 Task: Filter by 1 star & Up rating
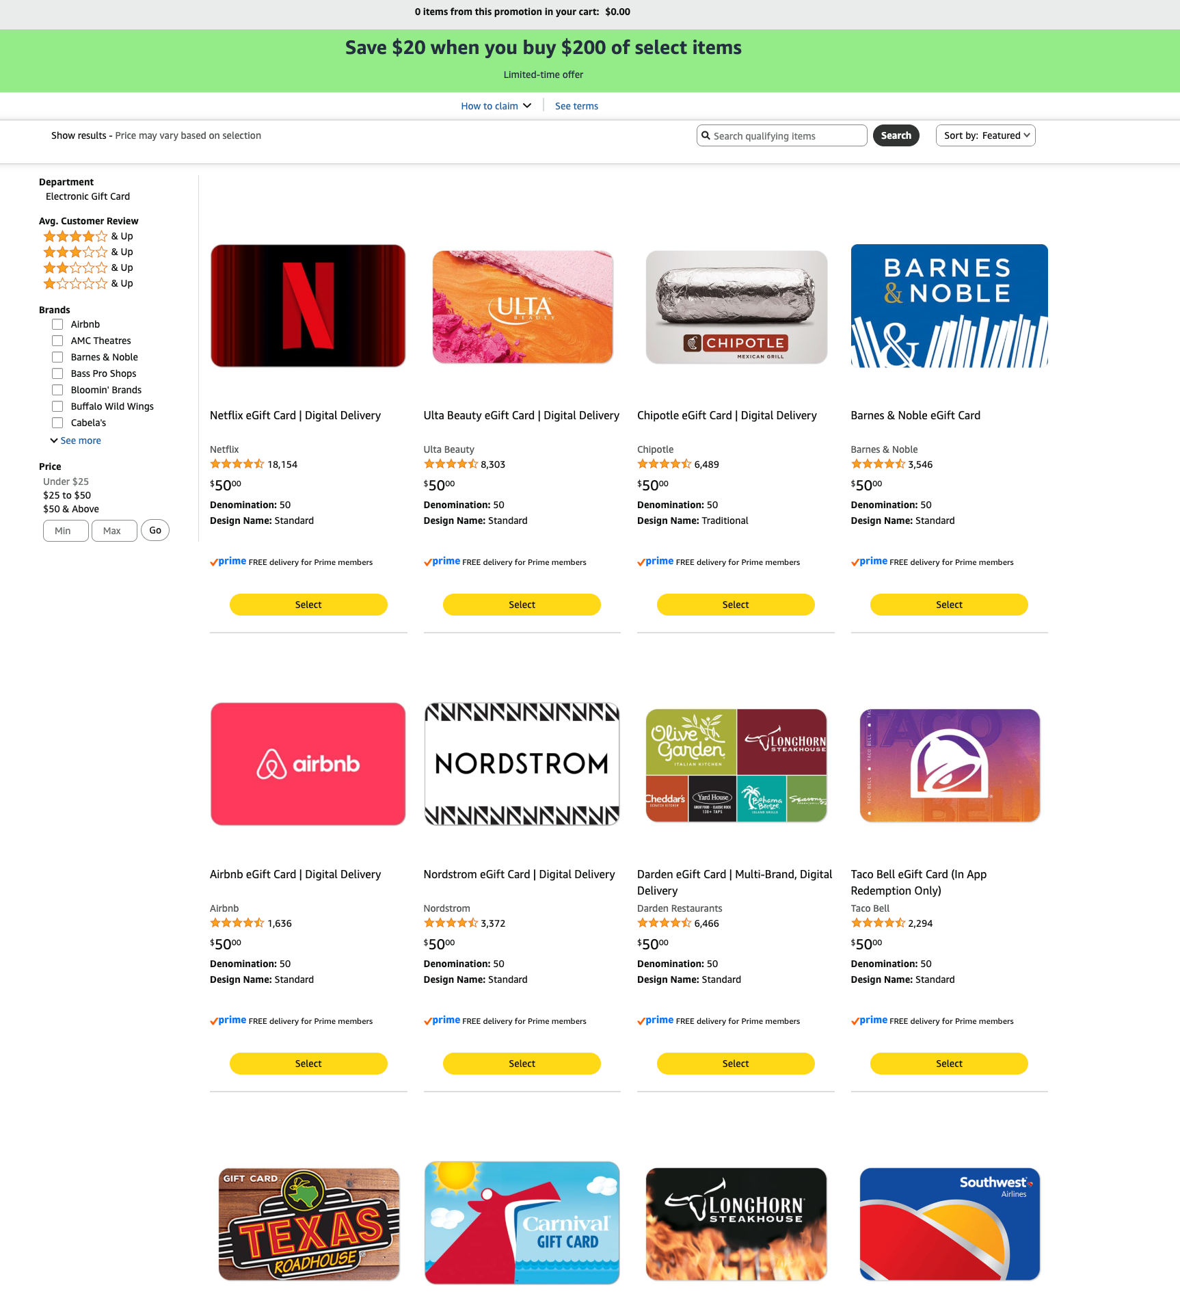pyautogui.click(x=88, y=283)
